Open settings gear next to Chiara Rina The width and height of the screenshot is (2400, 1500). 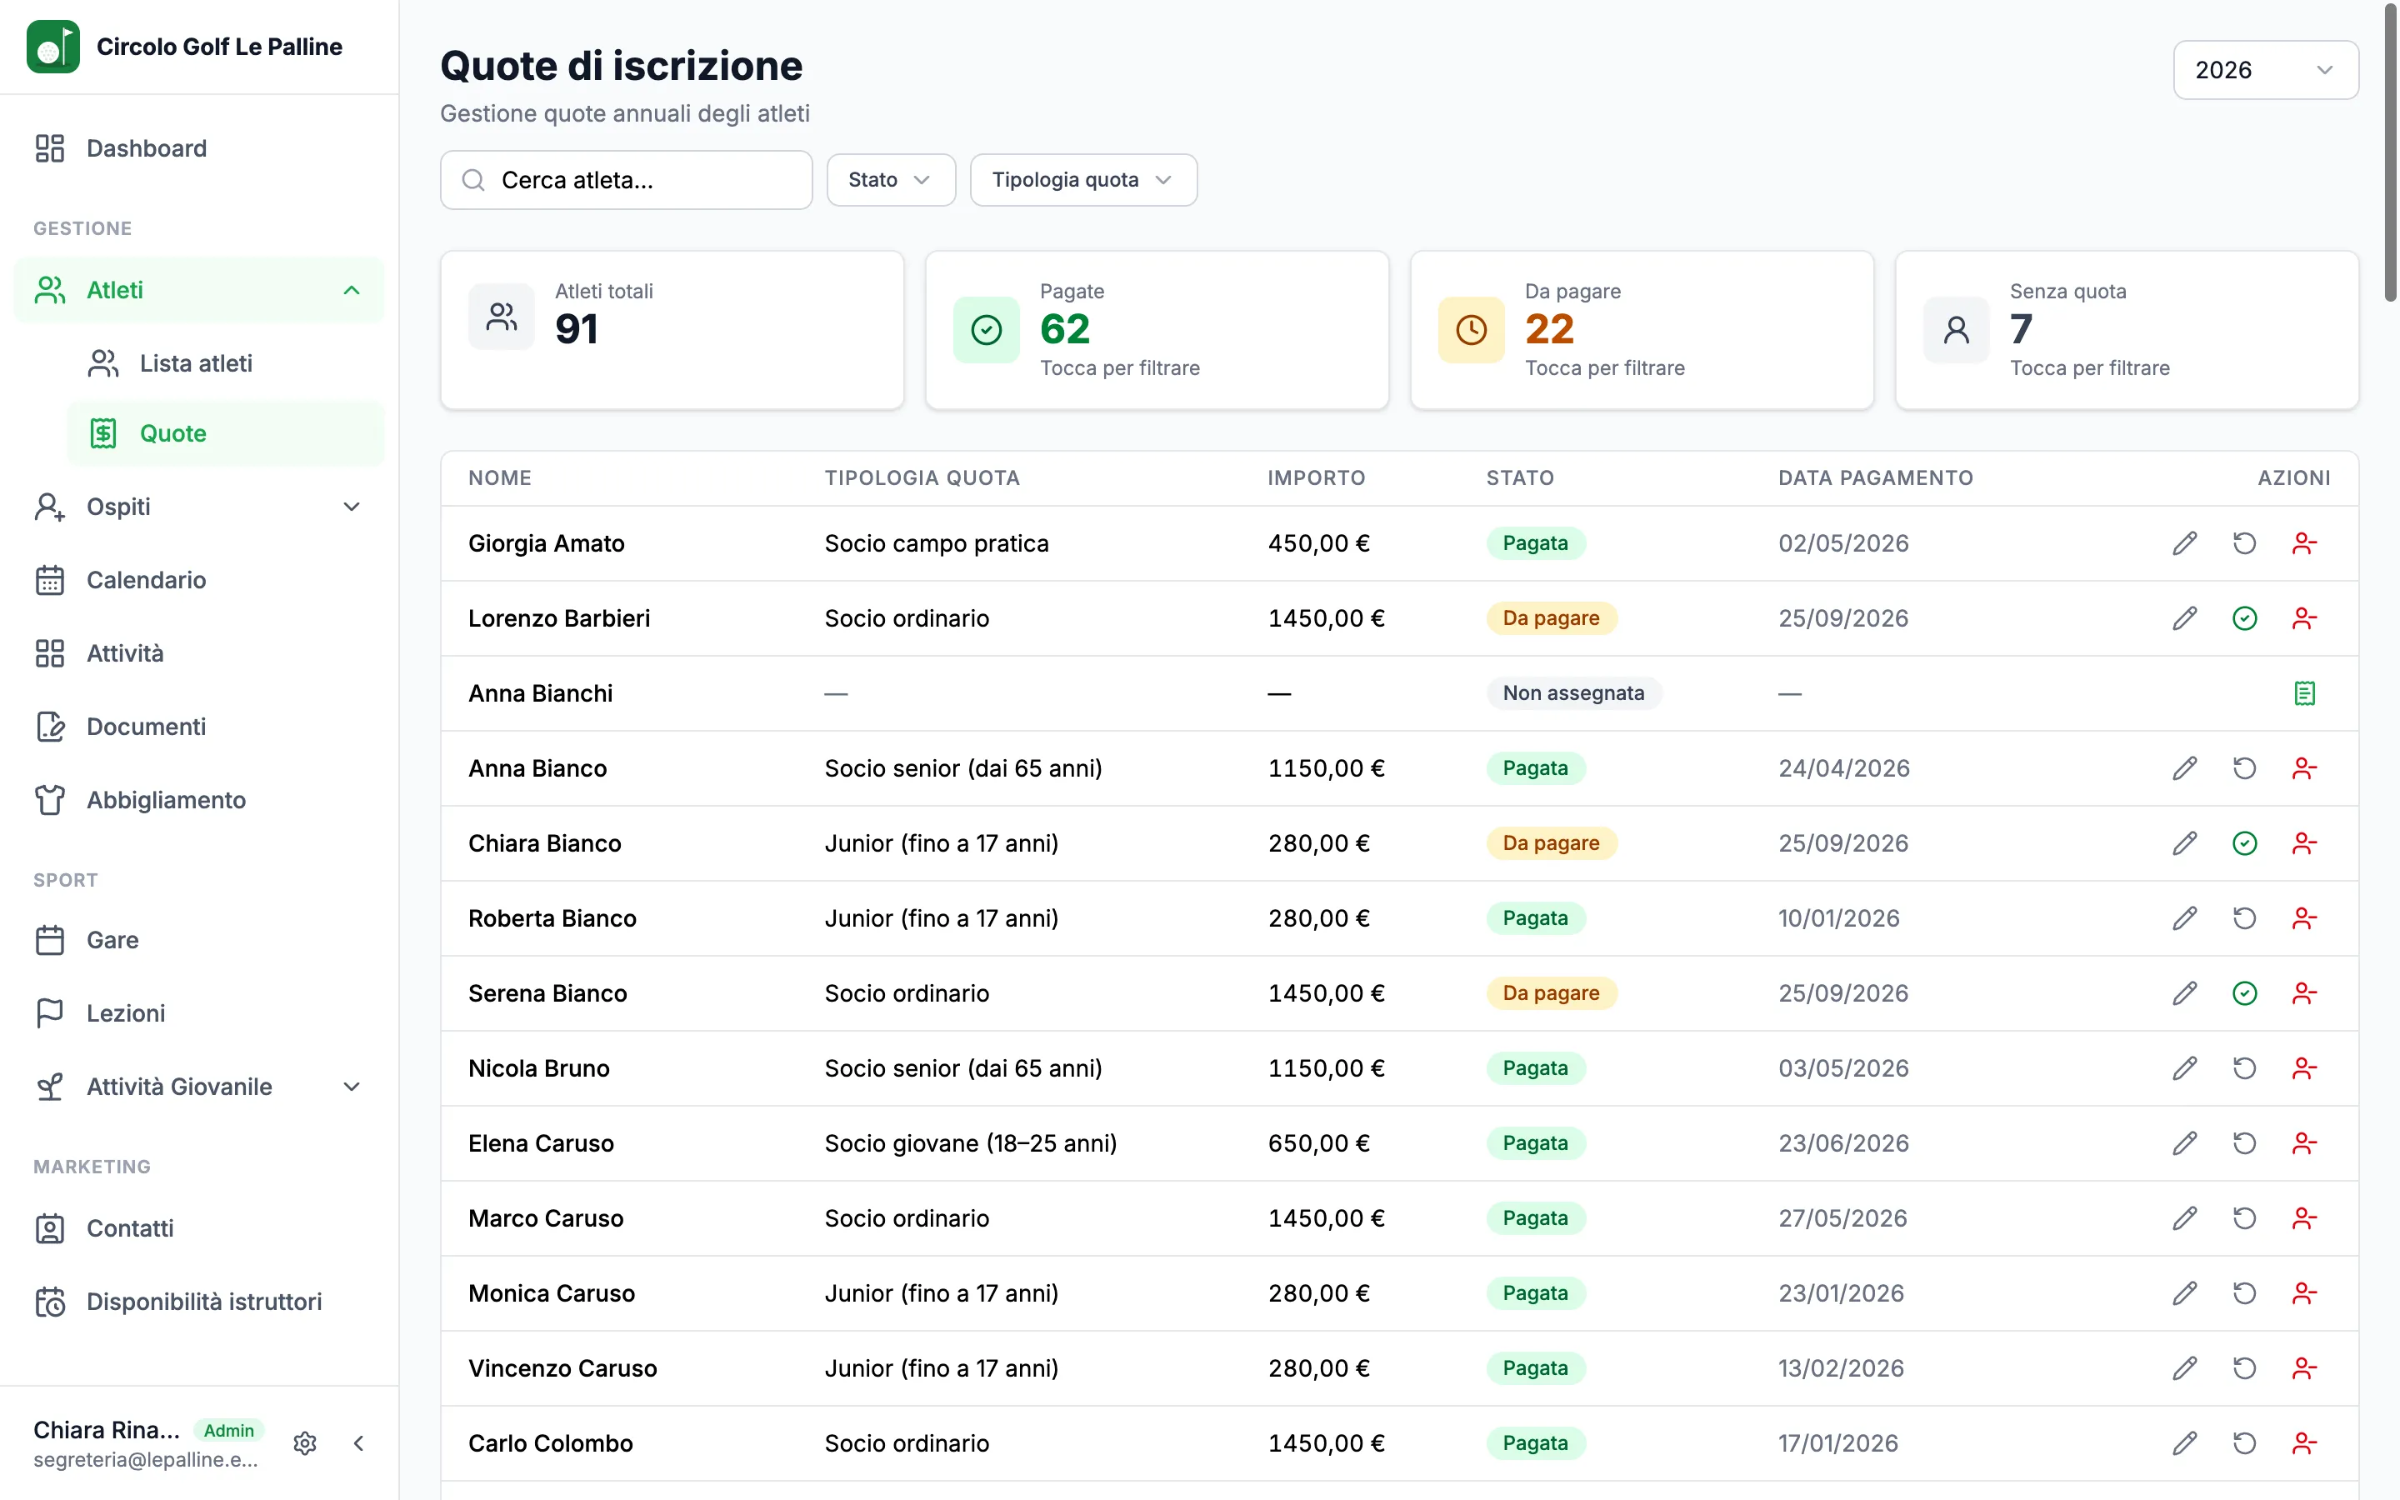click(x=306, y=1443)
